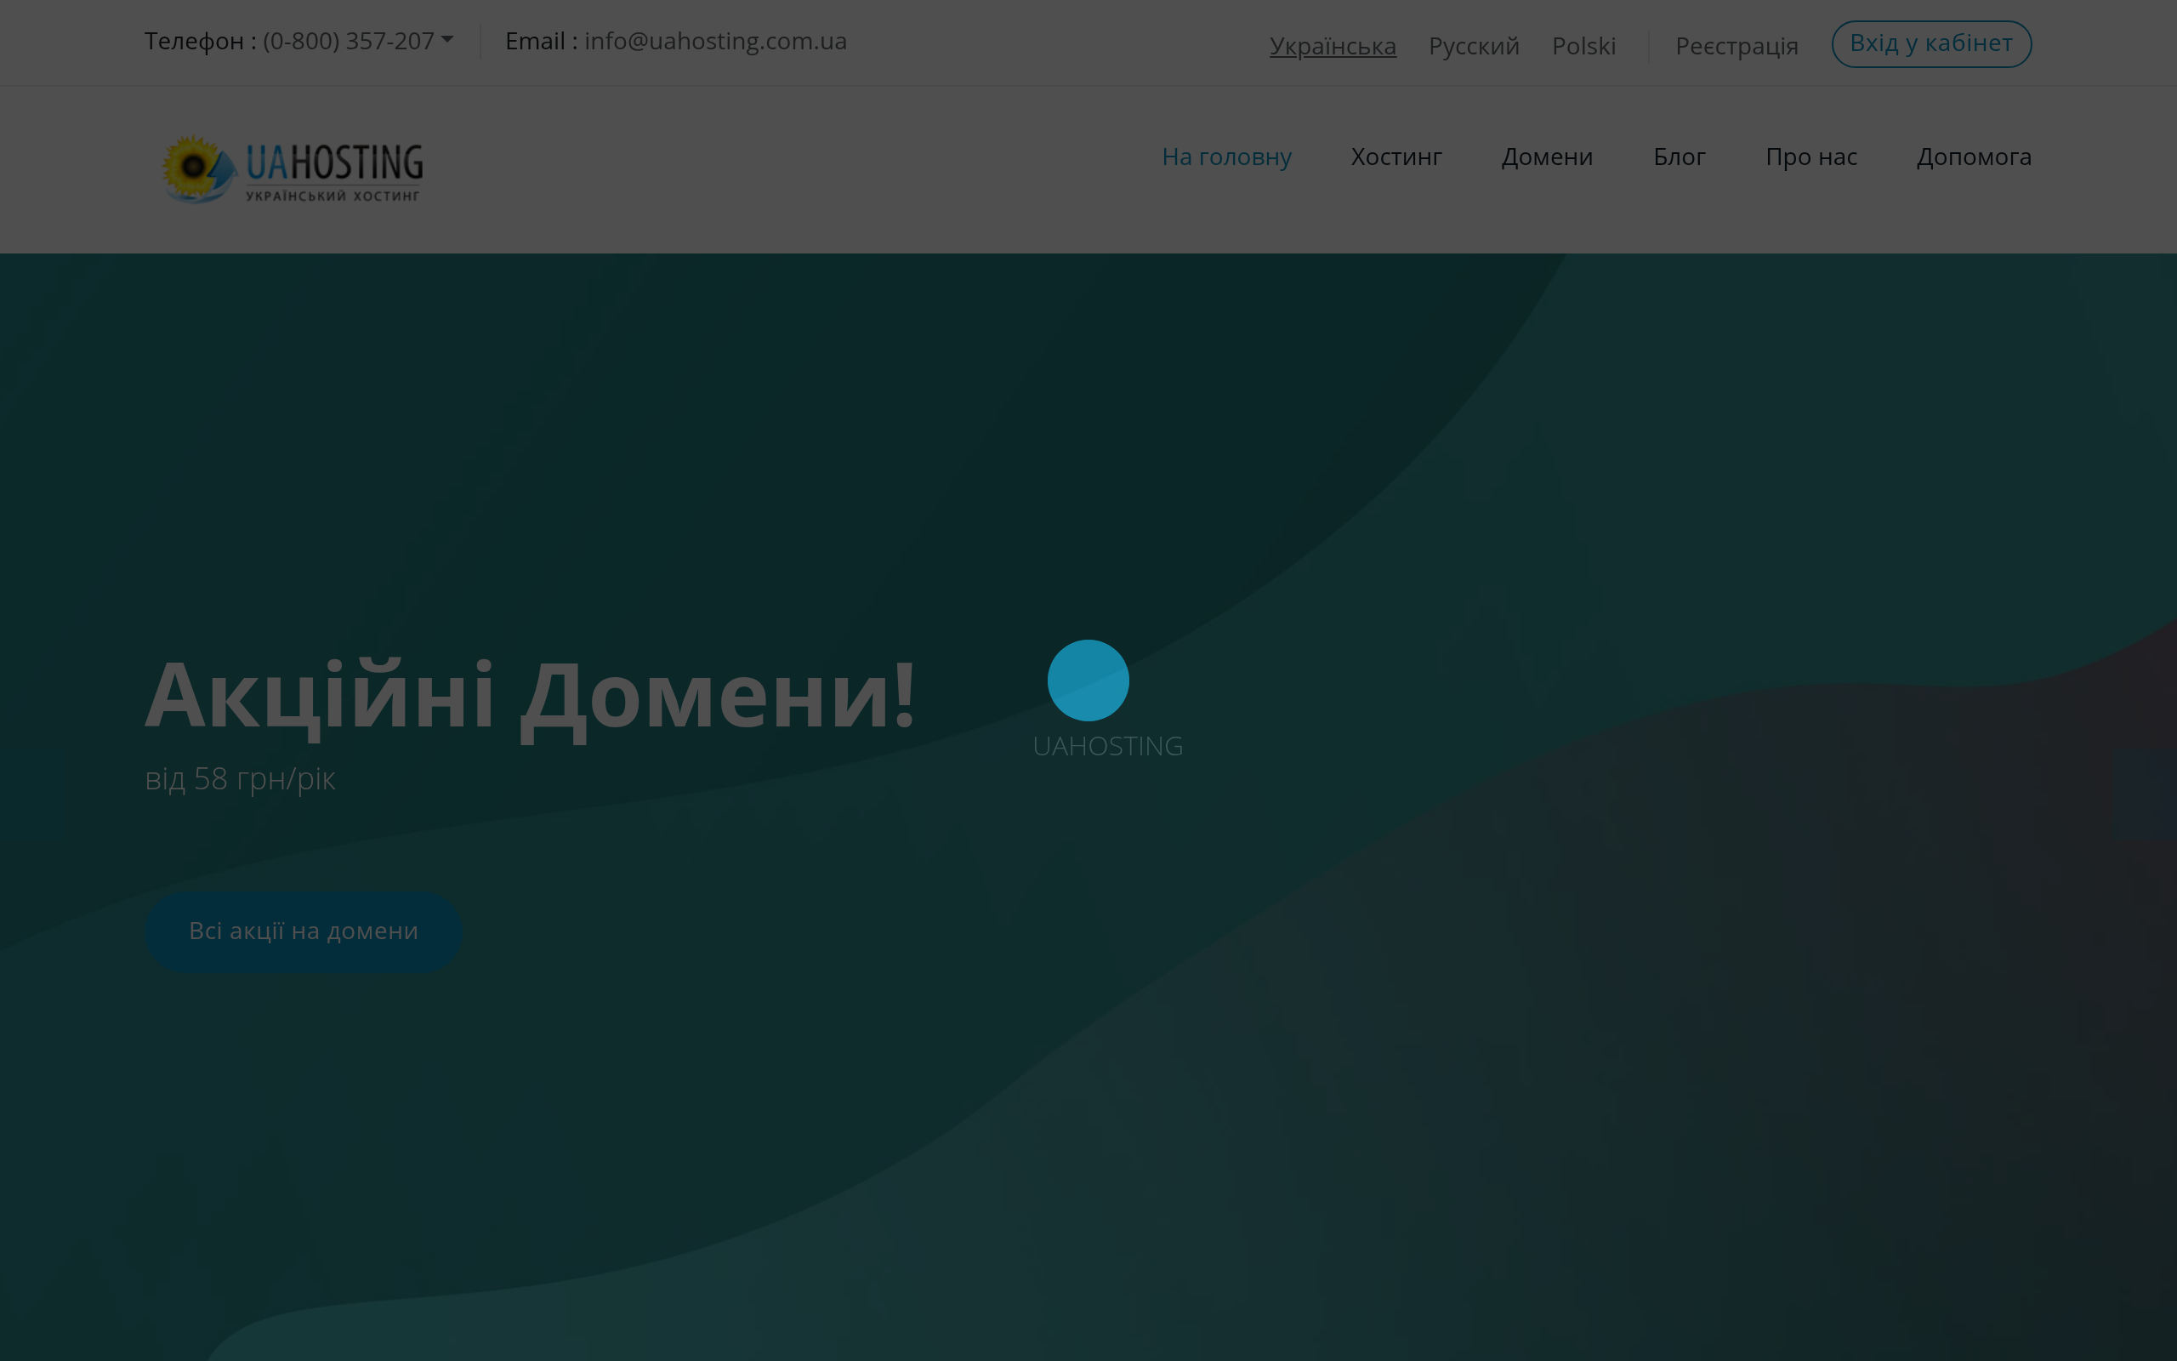Open the Реєстрація registration page

click(1736, 45)
